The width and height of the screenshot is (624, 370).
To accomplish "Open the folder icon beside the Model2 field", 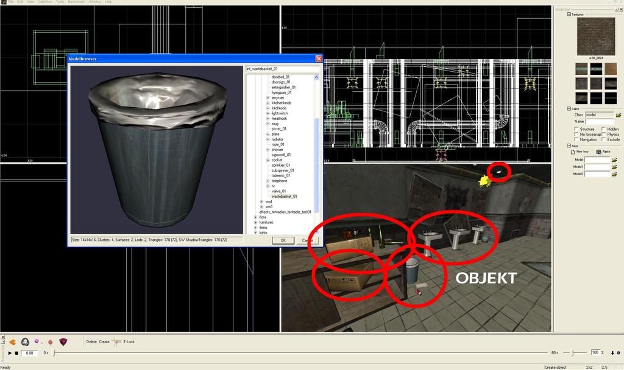I will [614, 174].
